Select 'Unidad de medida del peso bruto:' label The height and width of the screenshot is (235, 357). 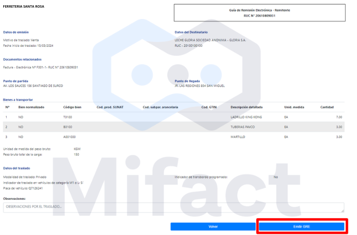pyautogui.click(x=27, y=149)
